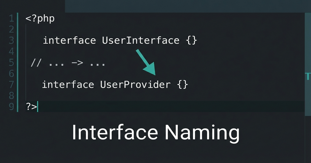
Task: Select line number 7 in the gutter
Action: pos(11,85)
